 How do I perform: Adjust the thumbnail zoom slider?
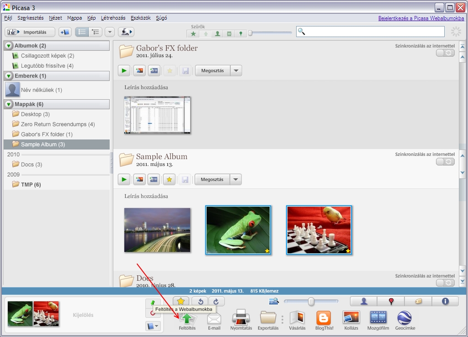[311, 301]
